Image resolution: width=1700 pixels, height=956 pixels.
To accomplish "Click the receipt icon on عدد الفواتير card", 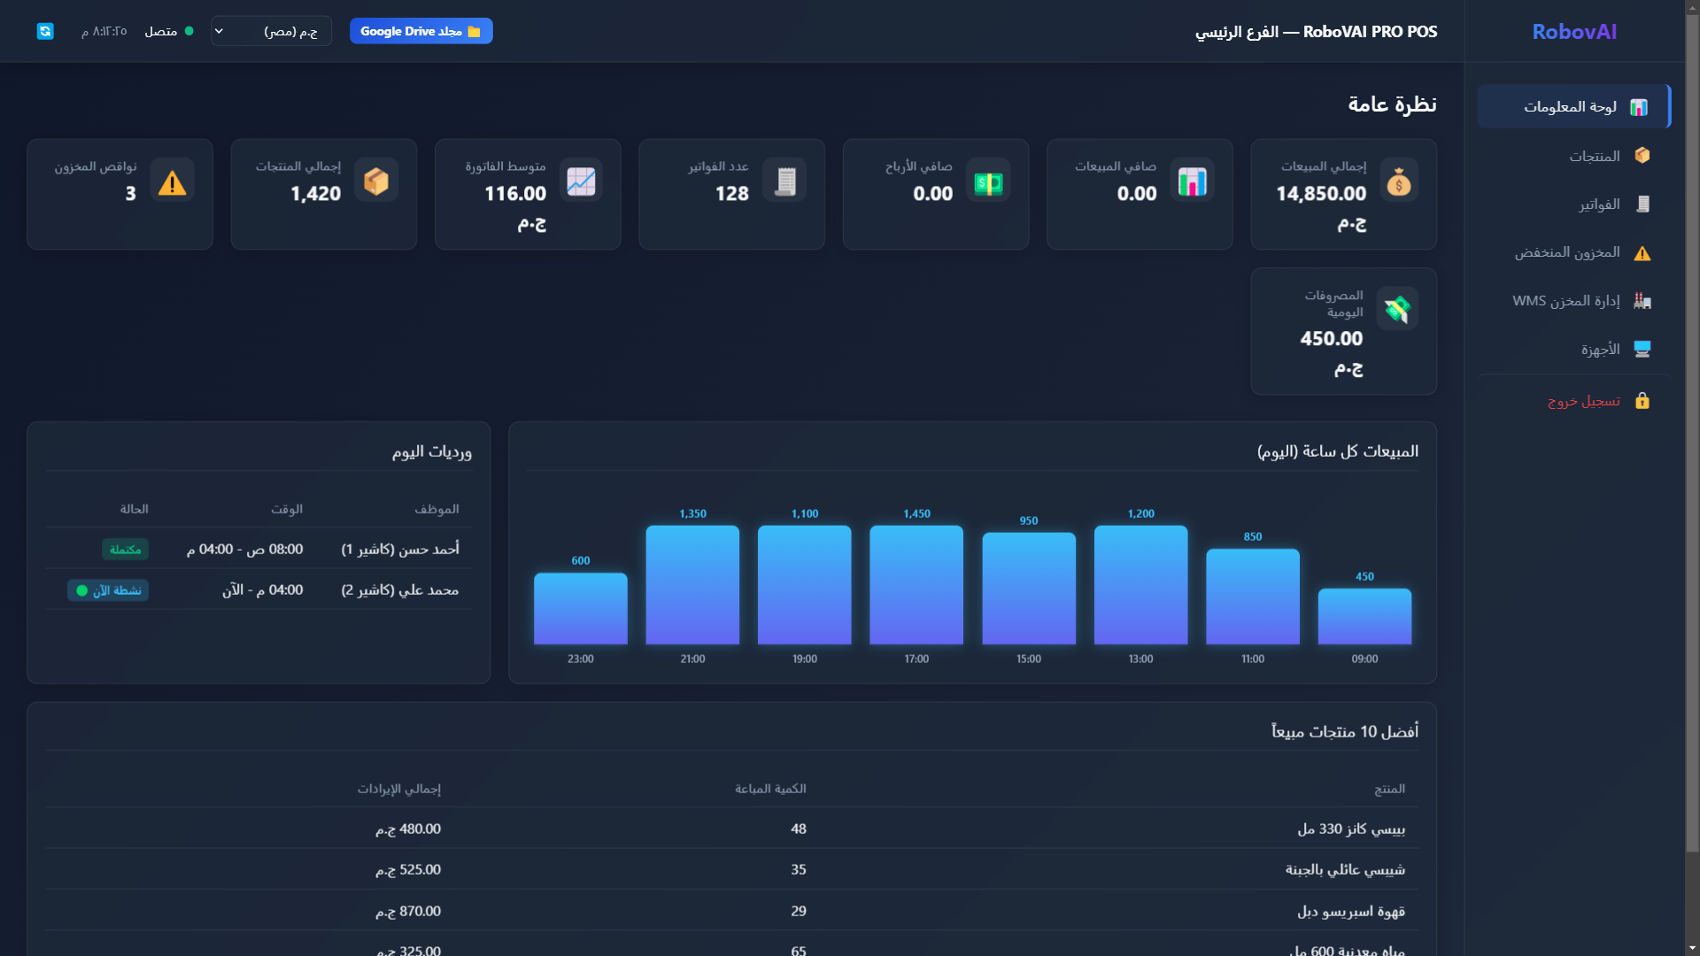I will tap(784, 181).
